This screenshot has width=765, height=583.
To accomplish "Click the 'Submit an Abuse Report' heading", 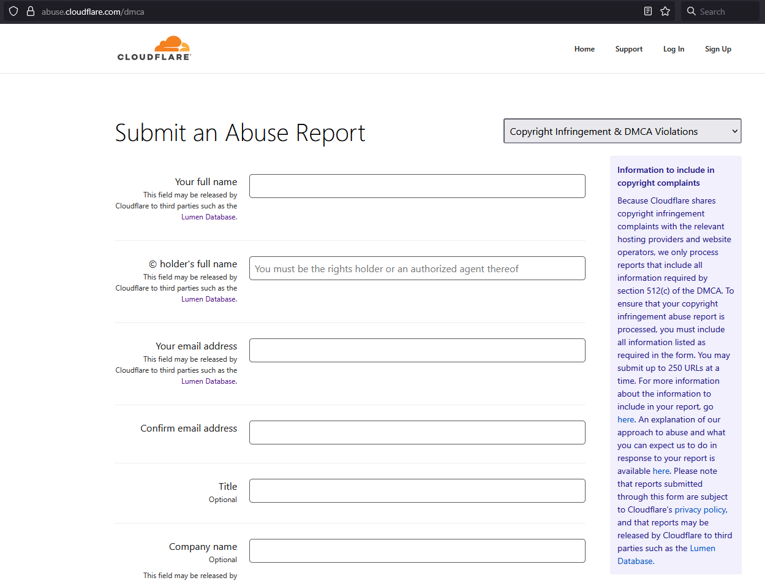I will tap(240, 132).
